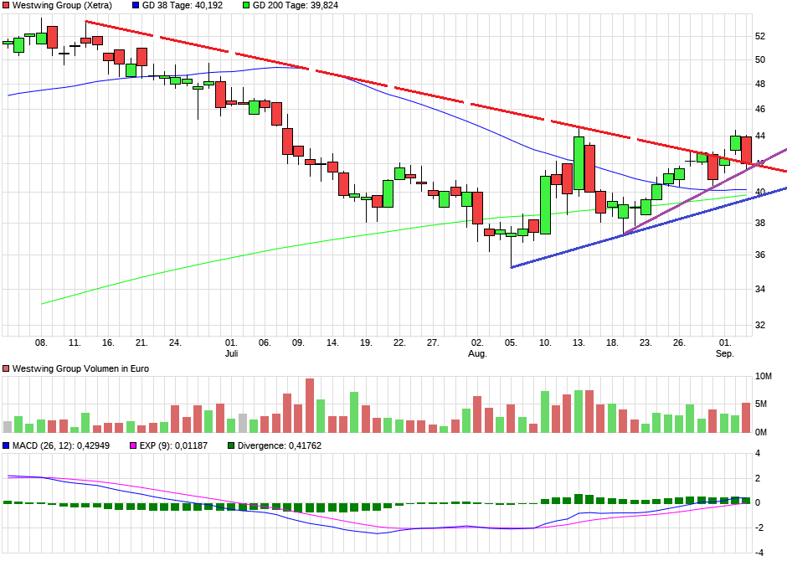
Task: Click the 13. date tick on the axis
Action: [579, 342]
